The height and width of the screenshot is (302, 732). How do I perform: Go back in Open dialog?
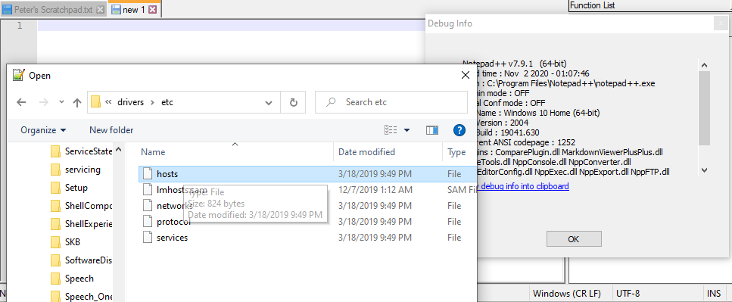pos(21,103)
